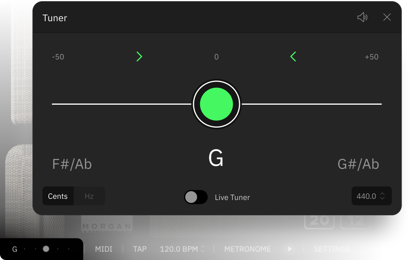The width and height of the screenshot is (413, 260).
Task: Open the mini tuner in bottom bar
Action: point(41,249)
